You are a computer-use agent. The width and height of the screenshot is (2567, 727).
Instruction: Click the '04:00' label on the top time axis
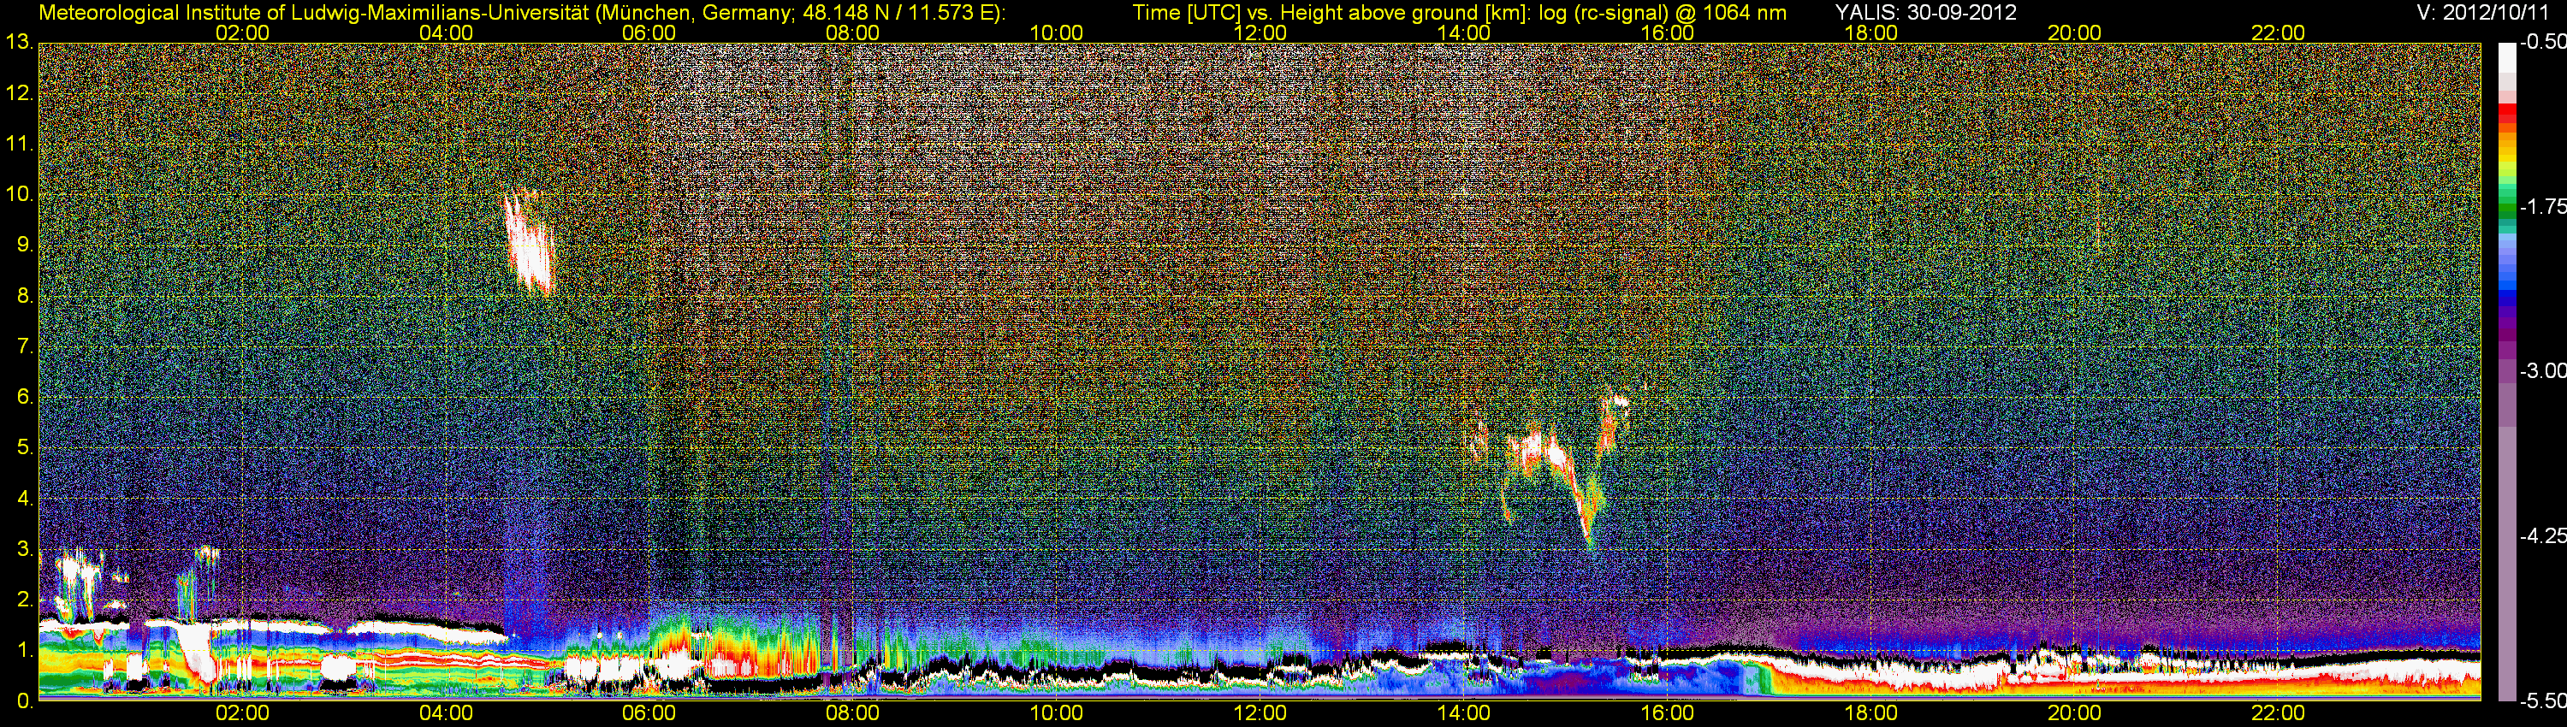pos(446,33)
